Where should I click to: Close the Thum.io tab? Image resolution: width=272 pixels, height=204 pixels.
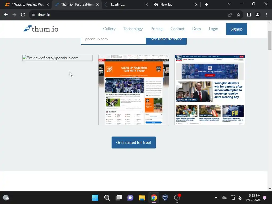pyautogui.click(x=97, y=5)
